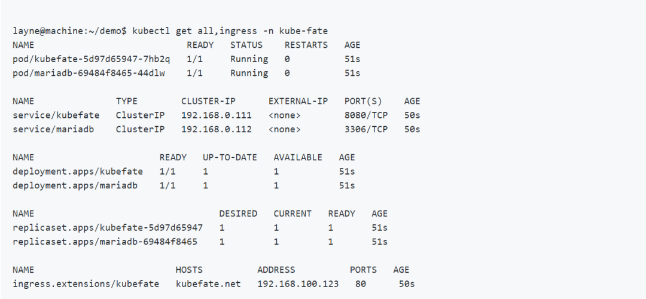Click pod/kubefate-5d97d65947-7hb2q entry
The height and width of the screenshot is (299, 646).
click(91, 59)
